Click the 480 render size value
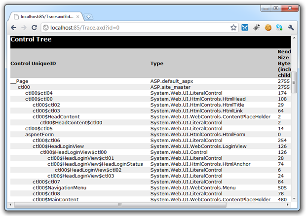The height and width of the screenshot is (216, 306). pyautogui.click(x=282, y=200)
